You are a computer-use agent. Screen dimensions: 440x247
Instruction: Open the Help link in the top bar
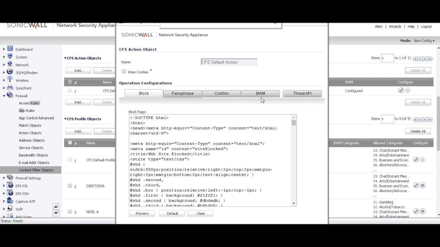pos(411,26)
